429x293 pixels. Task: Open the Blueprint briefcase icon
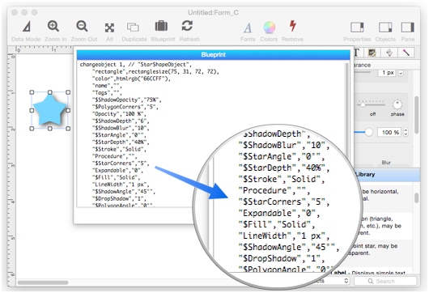coord(161,26)
